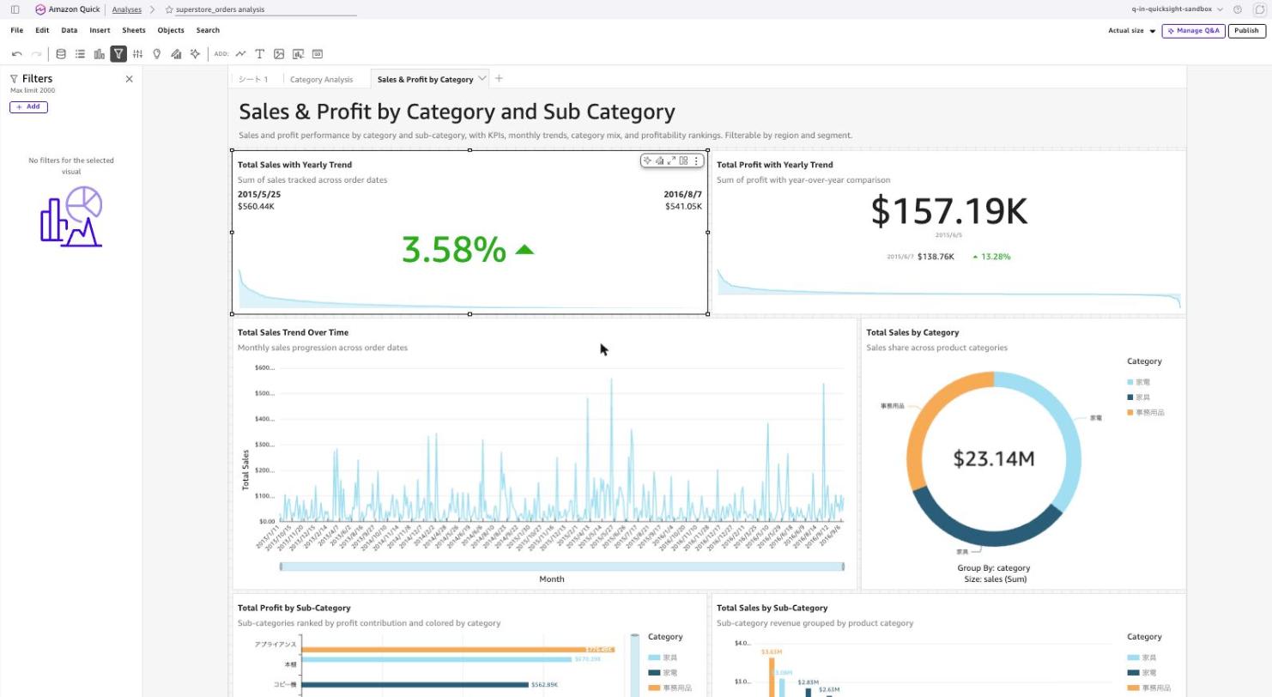Add a new sheet with plus button
The height and width of the screenshot is (697, 1272).
point(499,79)
